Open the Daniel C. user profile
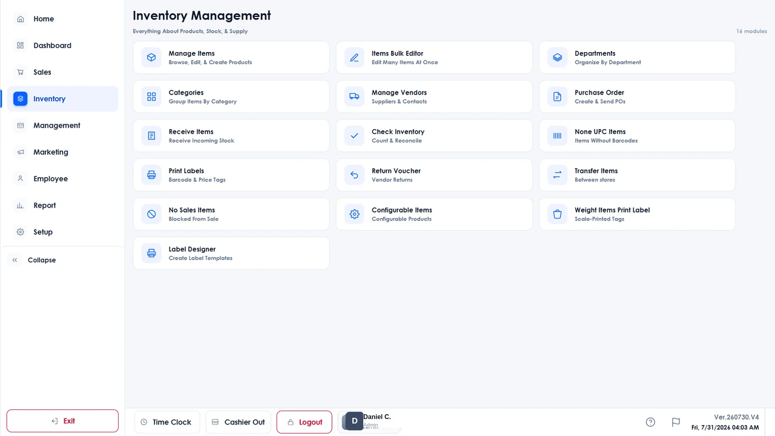Viewport: 775px width, 436px height. point(369,421)
